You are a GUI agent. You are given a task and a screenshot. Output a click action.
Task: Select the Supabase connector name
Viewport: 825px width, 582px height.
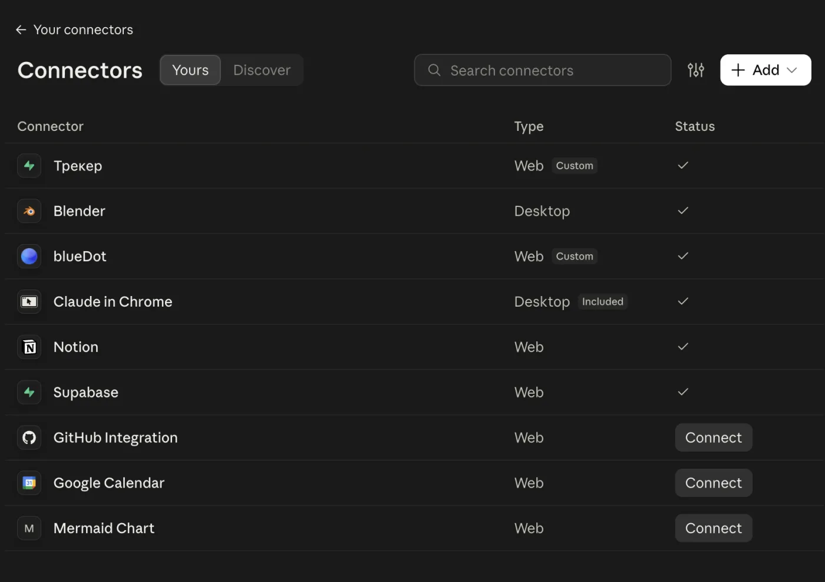click(86, 393)
